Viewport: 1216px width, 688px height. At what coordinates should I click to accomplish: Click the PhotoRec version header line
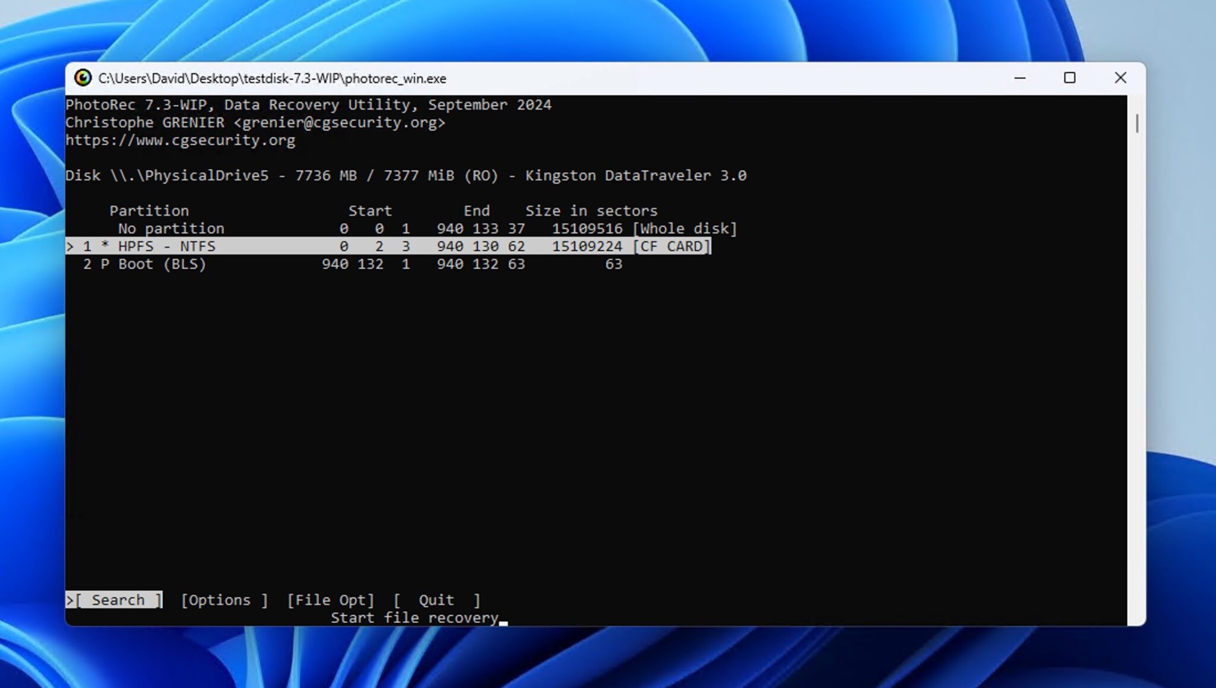[x=309, y=104]
